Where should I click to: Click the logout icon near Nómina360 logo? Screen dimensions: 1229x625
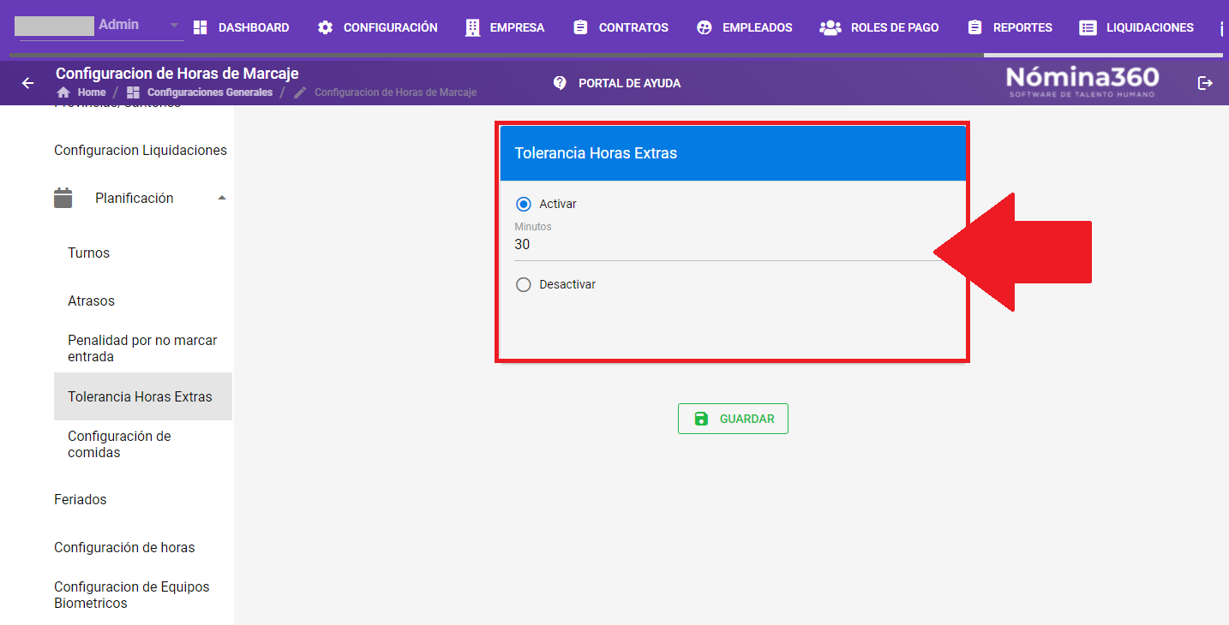point(1205,83)
